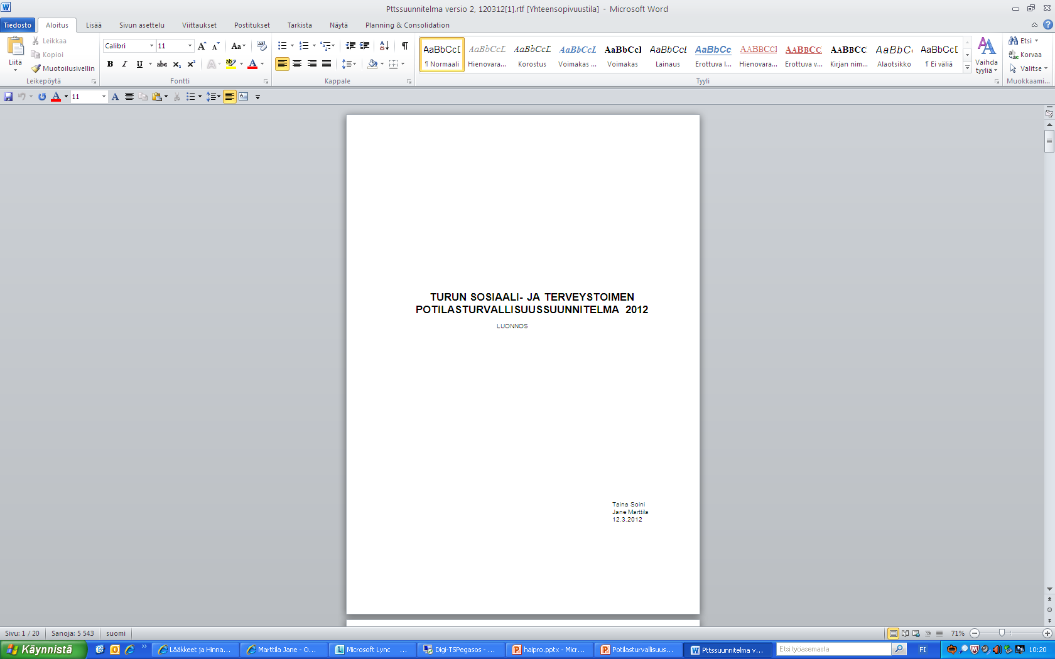The image size is (1055, 659).
Task: Click the desktop search magnifier button
Action: (x=899, y=649)
